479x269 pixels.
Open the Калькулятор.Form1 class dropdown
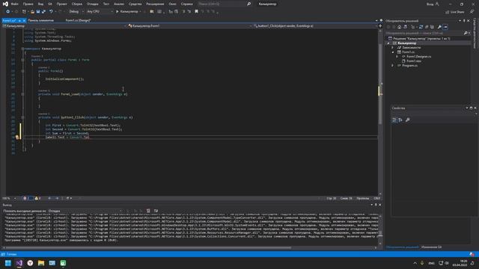pos(189,26)
